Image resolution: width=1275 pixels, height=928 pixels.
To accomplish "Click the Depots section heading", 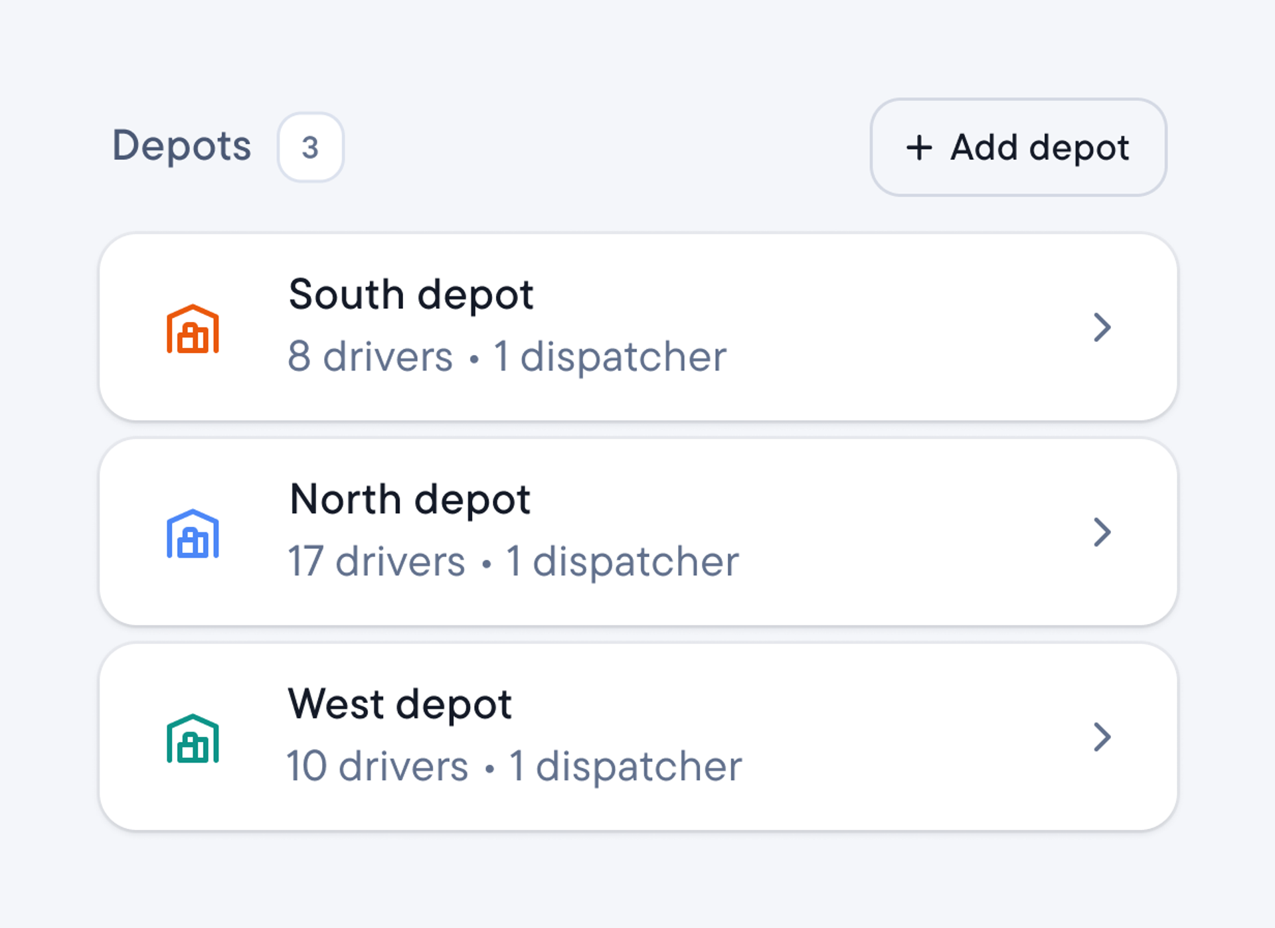I will (x=181, y=146).
